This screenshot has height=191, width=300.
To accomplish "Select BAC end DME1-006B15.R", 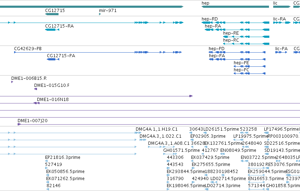I will [x=29, y=78].
